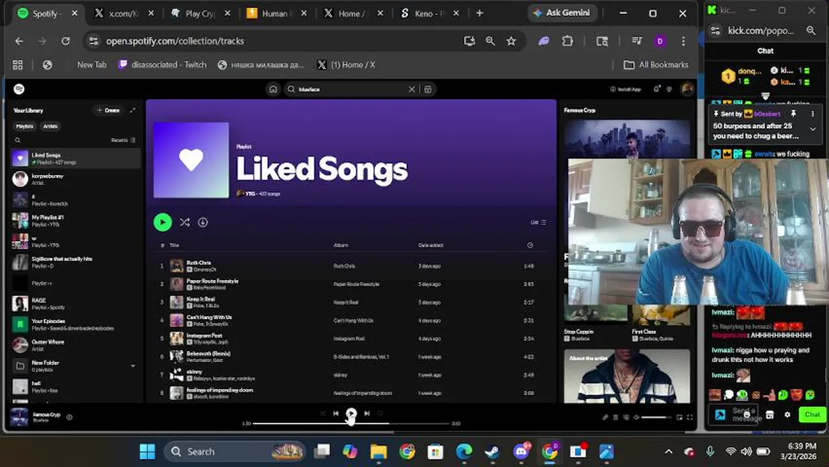
Task: Reload the Spotify page
Action: pos(66,41)
